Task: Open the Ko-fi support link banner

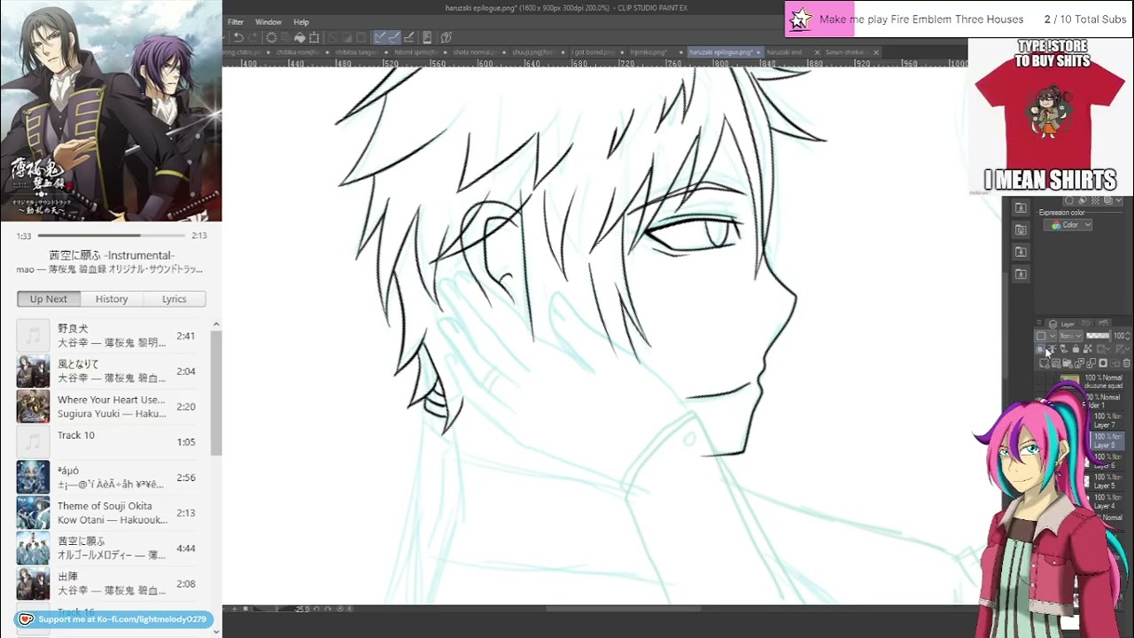Action: (113, 619)
